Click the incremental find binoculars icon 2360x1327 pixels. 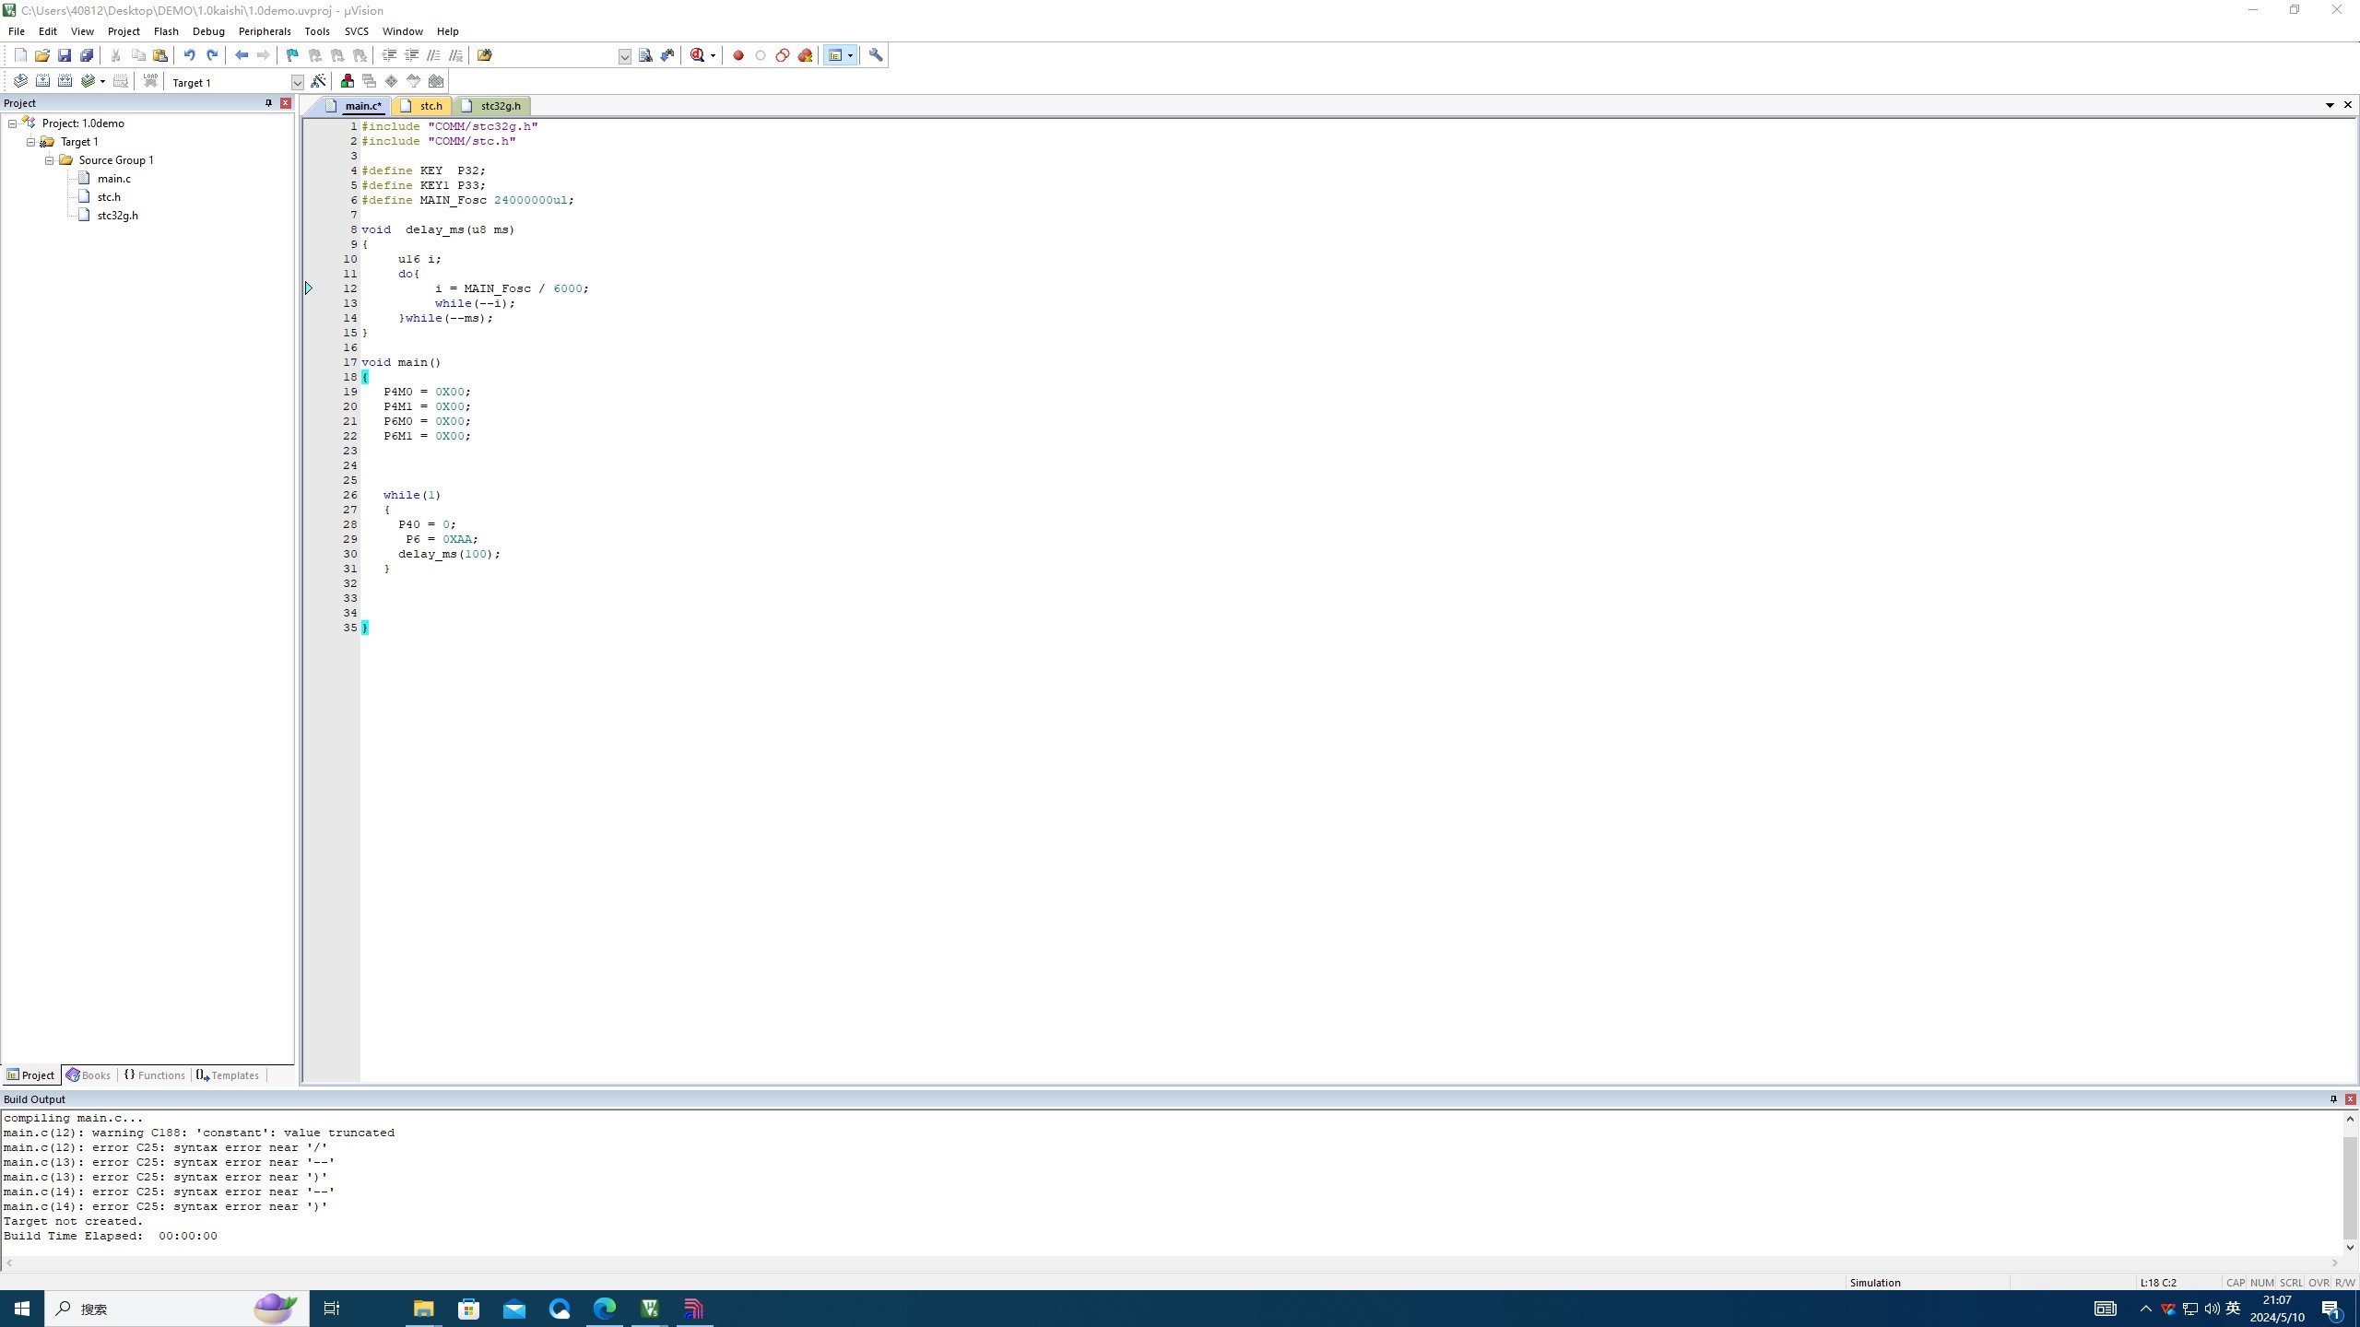[x=667, y=55]
